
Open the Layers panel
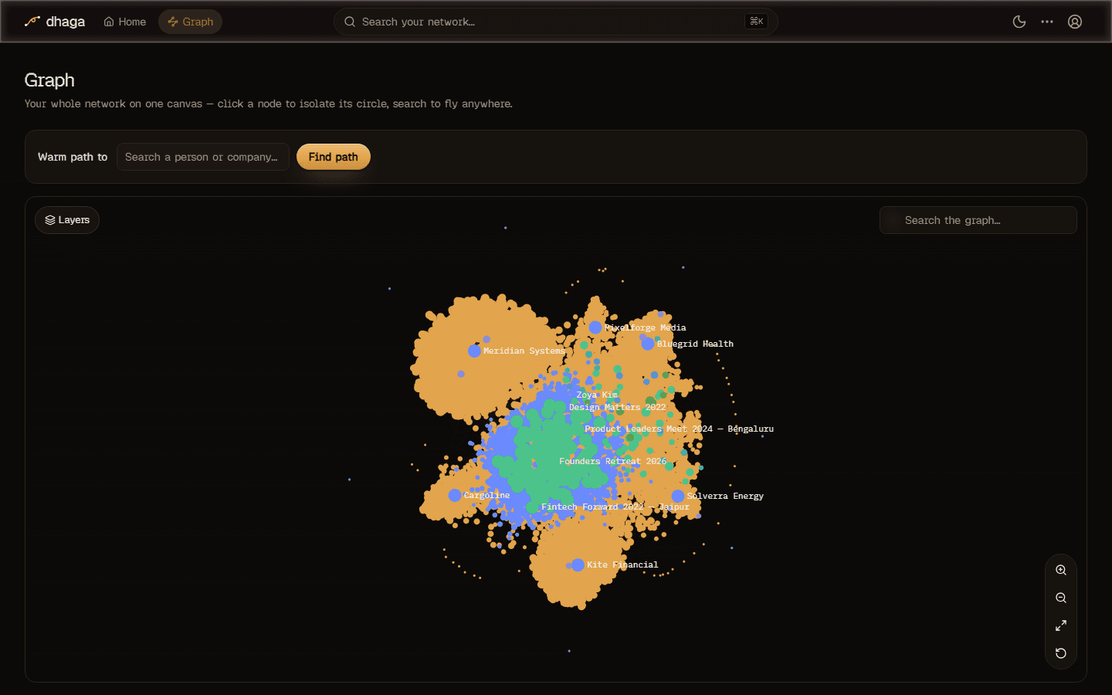[x=67, y=220]
